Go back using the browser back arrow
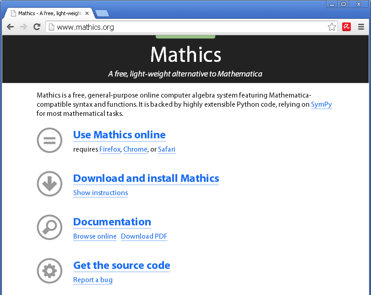 pyautogui.click(x=10, y=27)
